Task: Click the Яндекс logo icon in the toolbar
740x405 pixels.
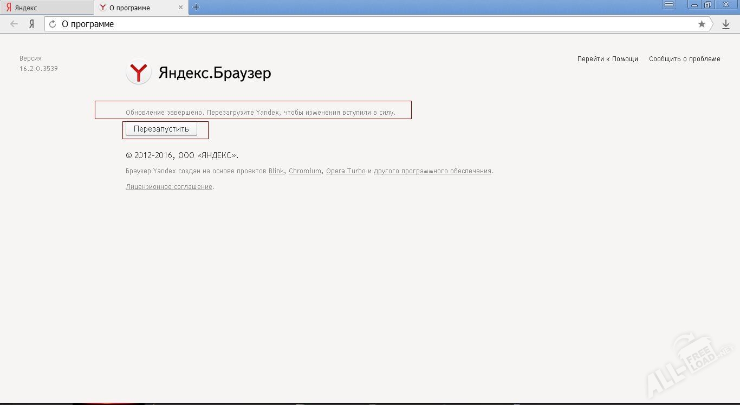Action: coord(31,24)
